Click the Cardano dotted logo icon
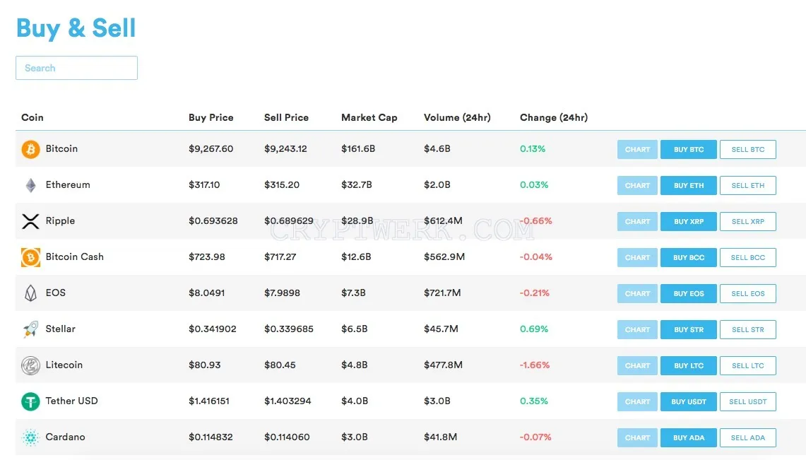This screenshot has width=806, height=460. [x=31, y=437]
